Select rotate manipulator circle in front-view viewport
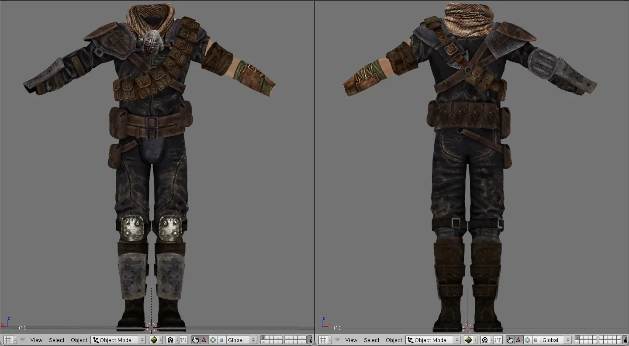Screen dimensions: 629x346 (213, 340)
